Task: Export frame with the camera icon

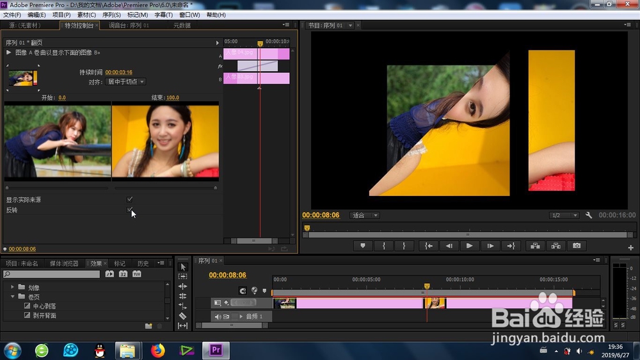Action: tap(577, 245)
